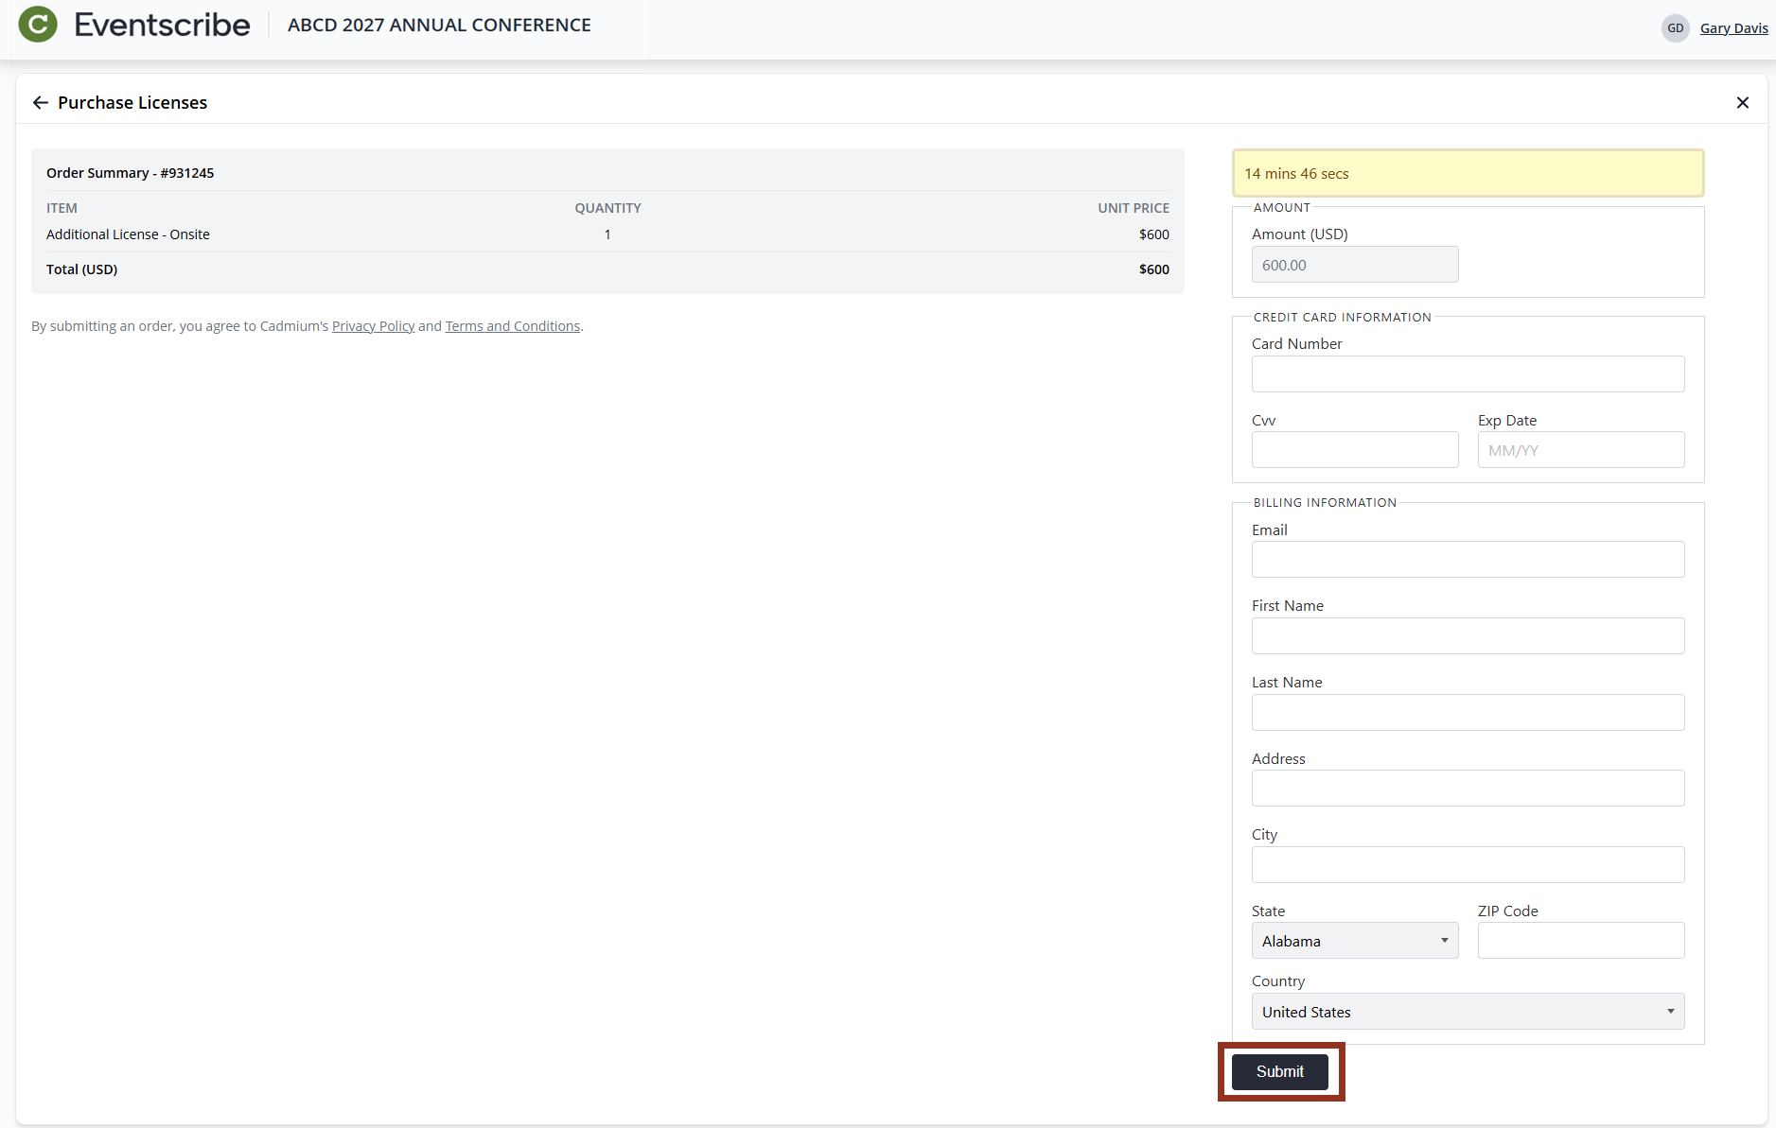The image size is (1776, 1128).
Task: Click the 14 mins 46 secs timer banner
Action: (x=1466, y=173)
